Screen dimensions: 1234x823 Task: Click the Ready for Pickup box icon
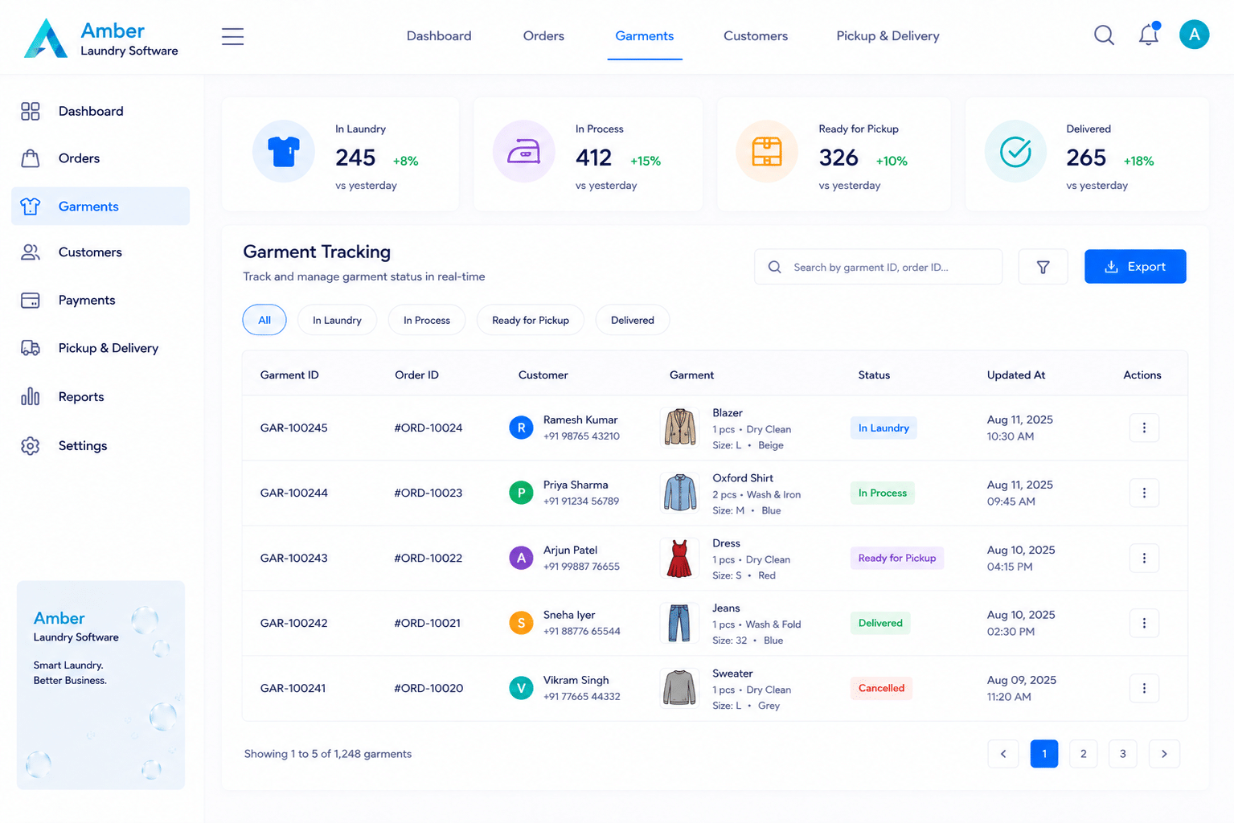point(767,151)
